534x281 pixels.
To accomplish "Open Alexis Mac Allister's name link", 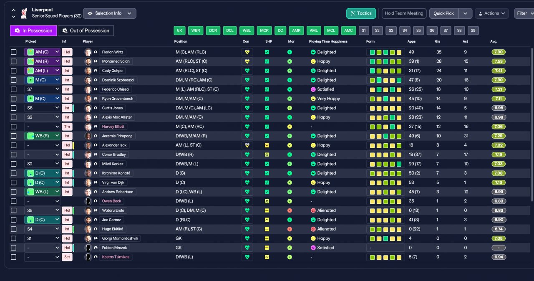I will pyautogui.click(x=117, y=117).
